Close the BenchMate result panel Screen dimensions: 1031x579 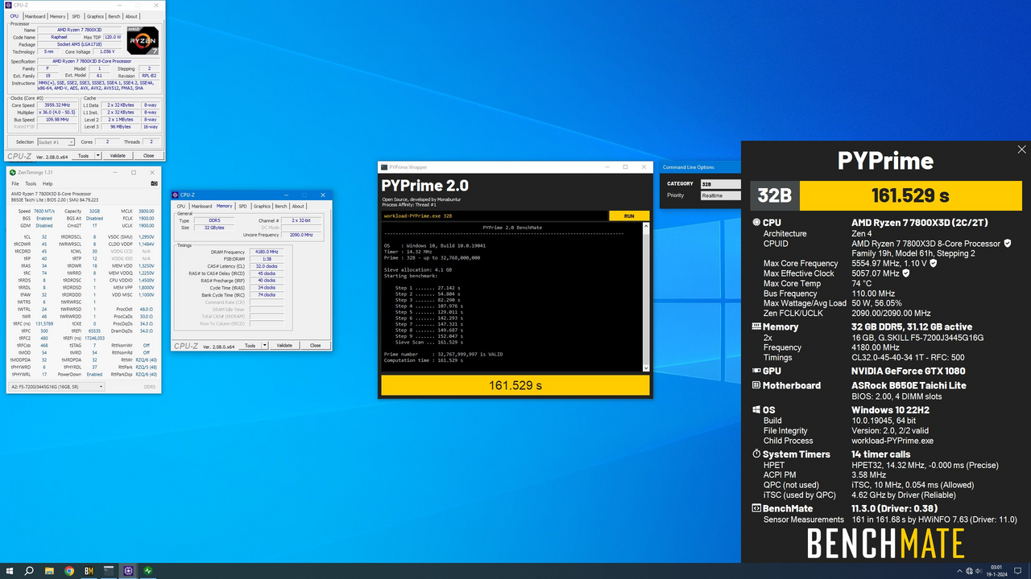click(x=1021, y=150)
